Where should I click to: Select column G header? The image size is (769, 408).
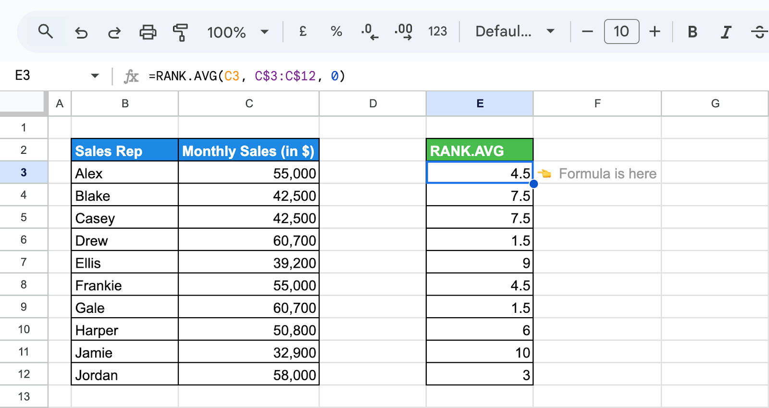(x=715, y=103)
